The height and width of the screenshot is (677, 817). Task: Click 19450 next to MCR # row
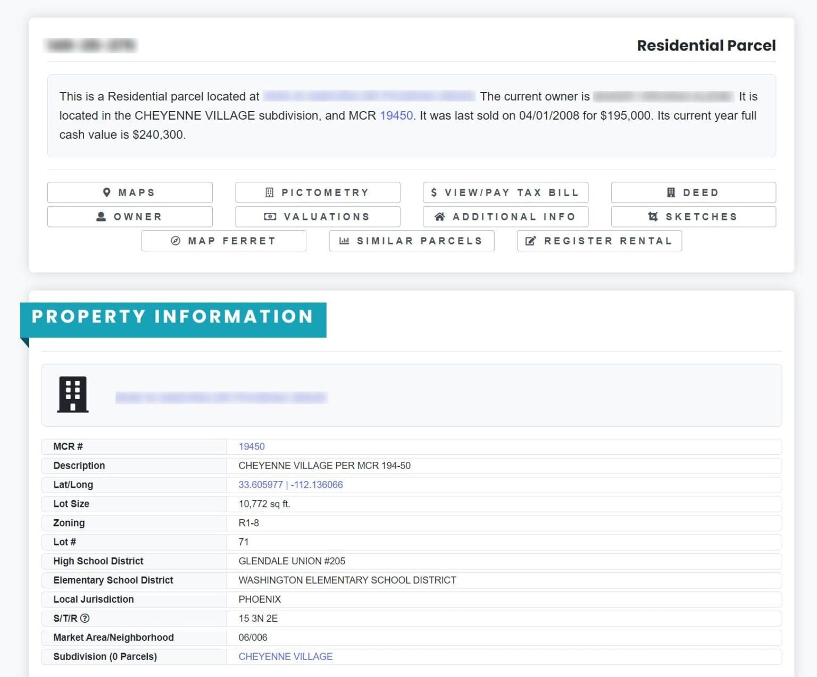coord(252,446)
